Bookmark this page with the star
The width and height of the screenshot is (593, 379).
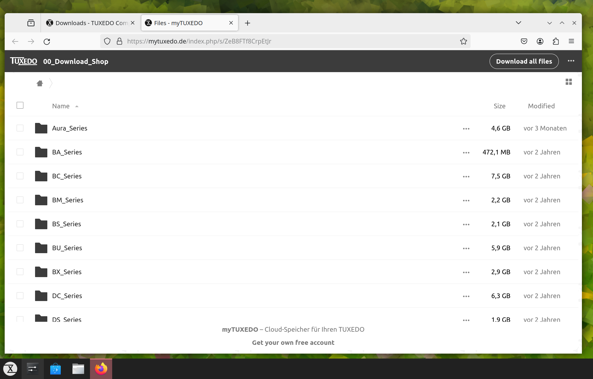tap(463, 41)
